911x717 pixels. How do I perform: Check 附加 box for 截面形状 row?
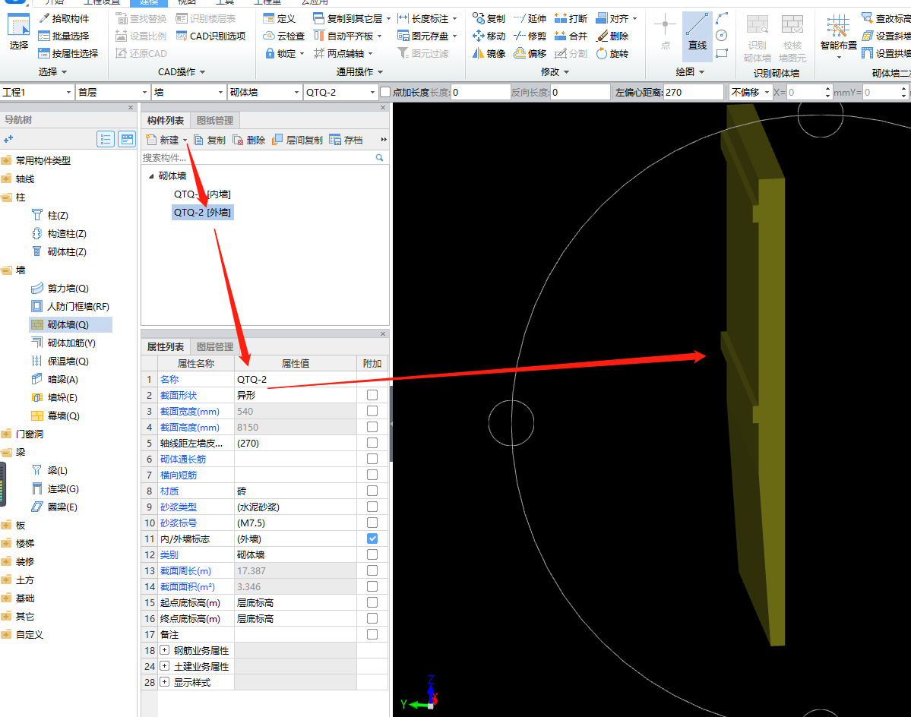click(372, 395)
